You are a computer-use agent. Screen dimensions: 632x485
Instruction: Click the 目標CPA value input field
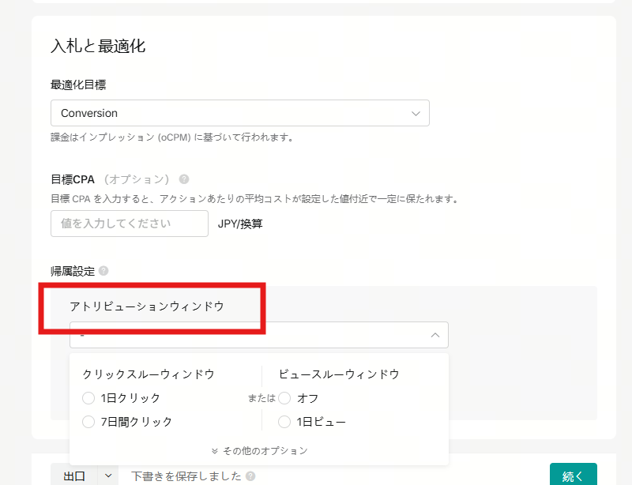click(130, 224)
